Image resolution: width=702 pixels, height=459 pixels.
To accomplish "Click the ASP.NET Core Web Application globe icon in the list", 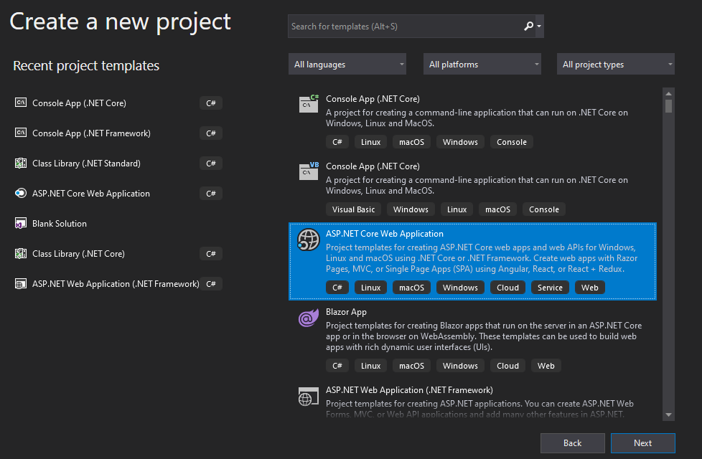I will coord(309,240).
